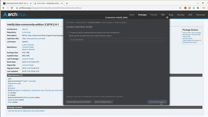Open a new browser tab
208x117 pixels.
[67, 3]
